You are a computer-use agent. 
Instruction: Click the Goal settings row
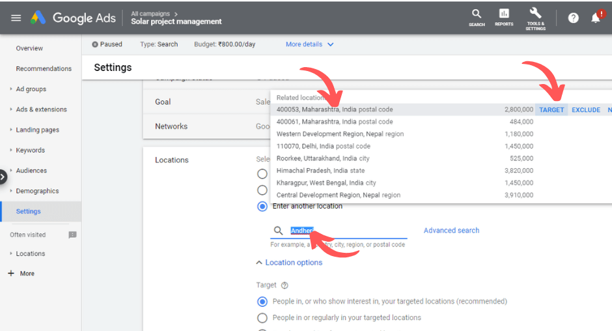207,102
